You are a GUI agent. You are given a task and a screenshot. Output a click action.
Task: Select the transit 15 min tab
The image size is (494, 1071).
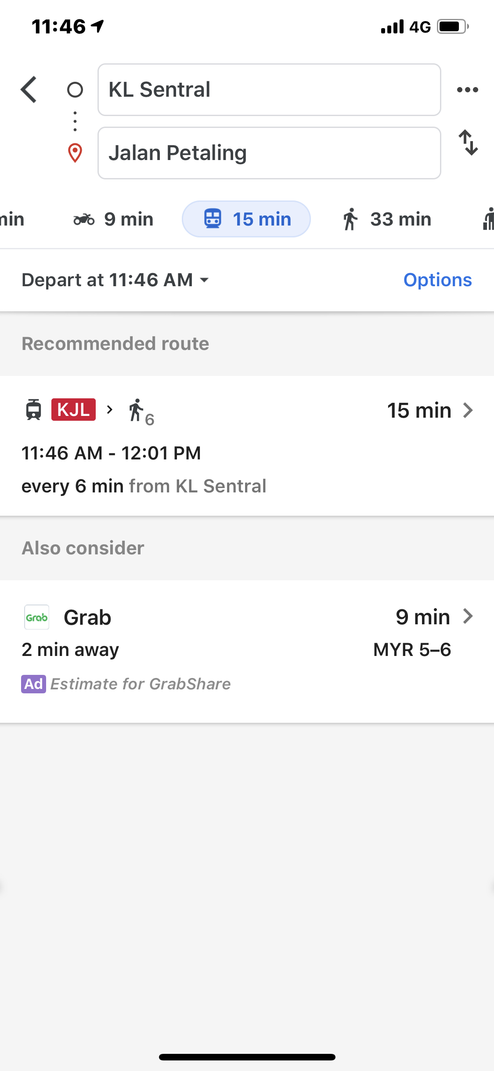246,219
